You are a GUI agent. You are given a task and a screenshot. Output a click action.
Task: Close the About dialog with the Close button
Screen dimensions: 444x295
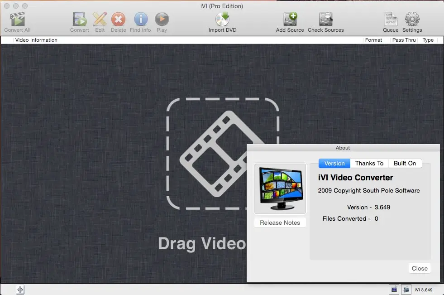tap(420, 268)
